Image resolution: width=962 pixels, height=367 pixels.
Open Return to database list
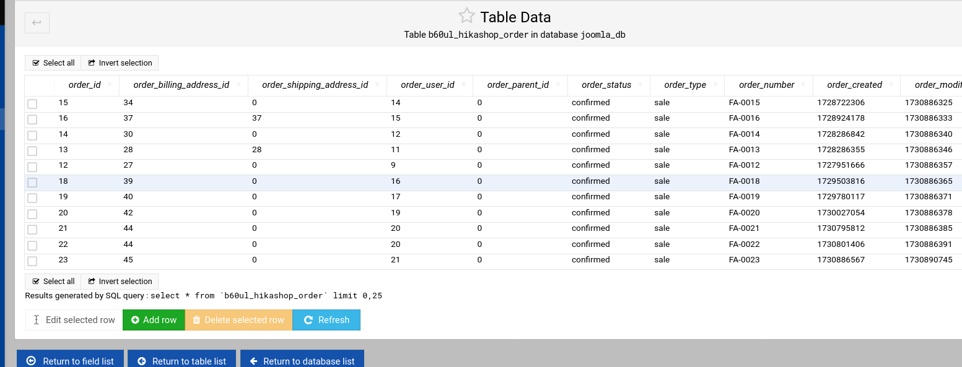(302, 361)
